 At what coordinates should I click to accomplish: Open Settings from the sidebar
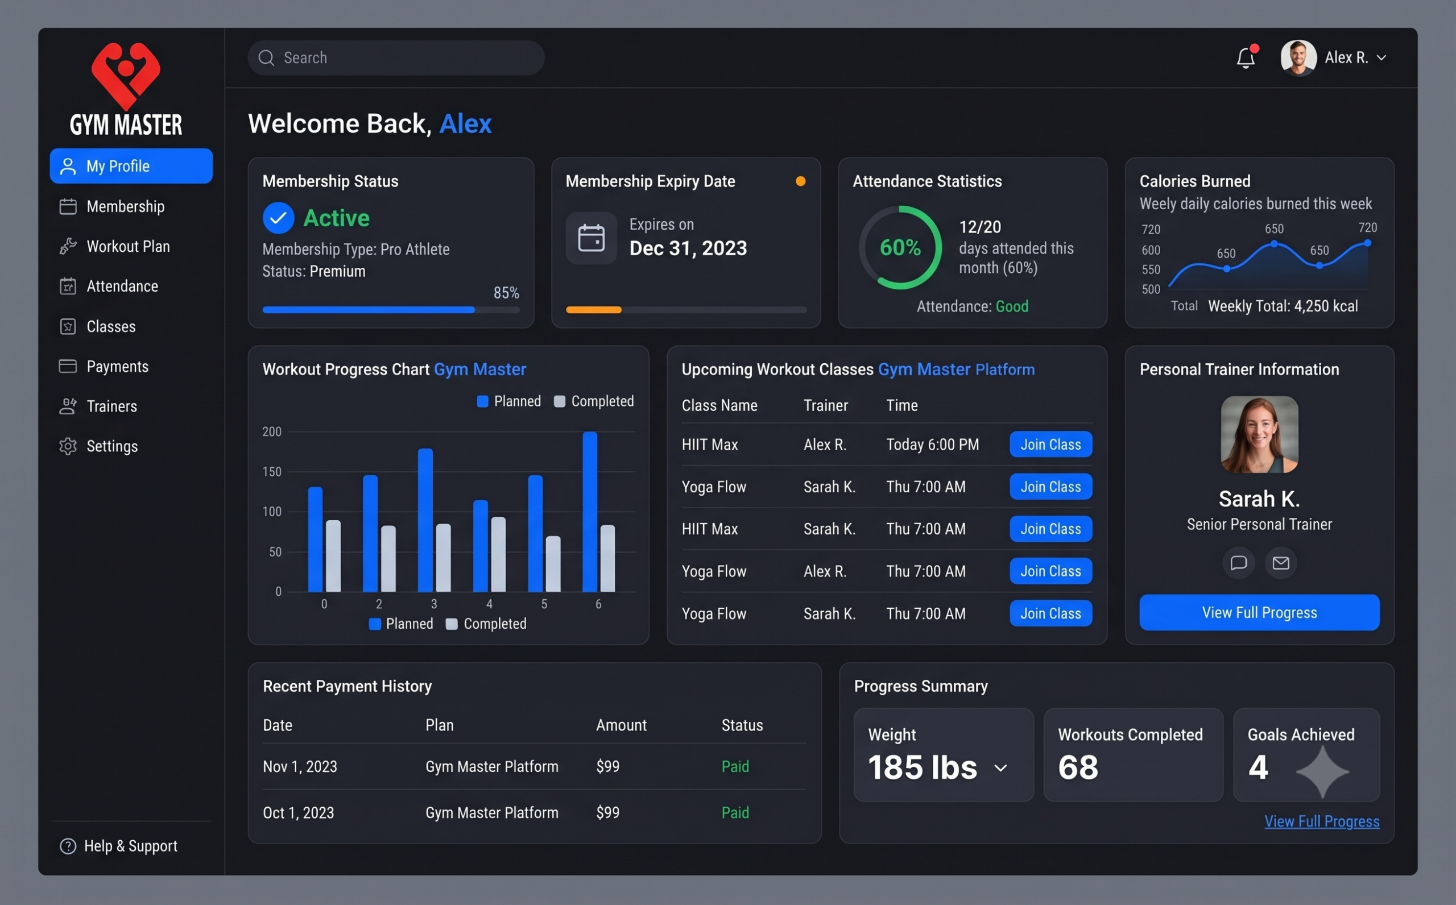tap(131, 446)
